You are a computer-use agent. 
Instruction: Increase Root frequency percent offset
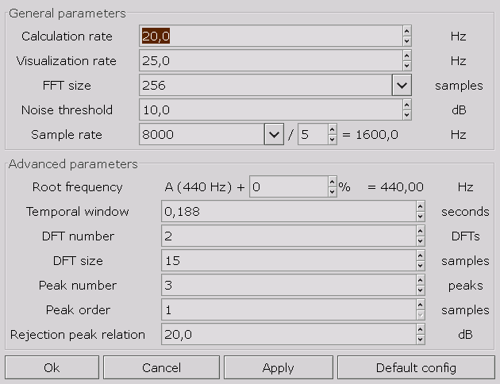pos(333,182)
